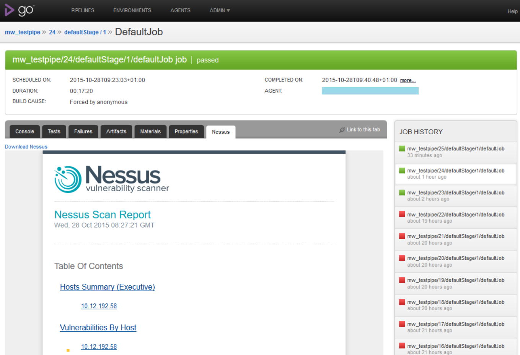Viewport: 520px width, 355px height.
Task: Go to the AGENTS page
Action: pos(180,10)
